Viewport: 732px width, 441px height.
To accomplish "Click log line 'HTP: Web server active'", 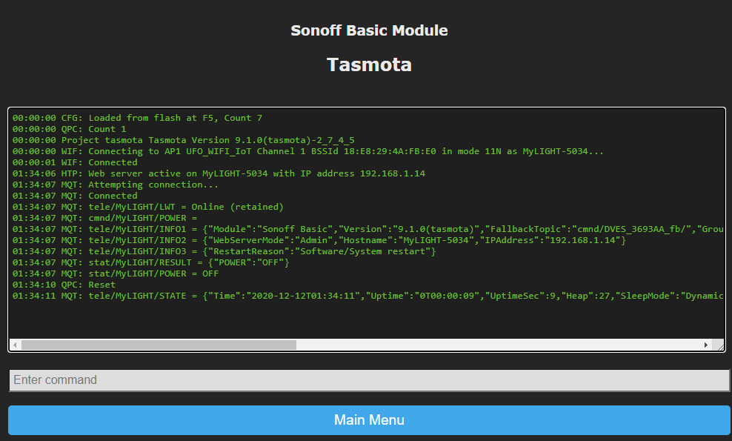I will [219, 173].
